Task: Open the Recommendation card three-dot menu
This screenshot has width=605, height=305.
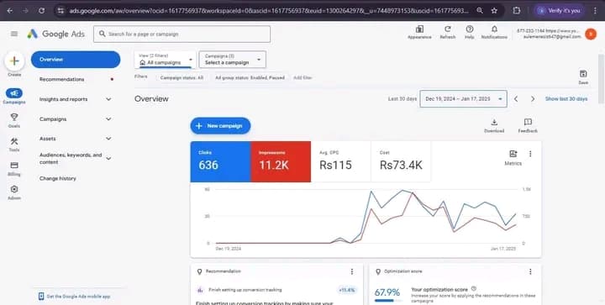Action: [x=352, y=272]
